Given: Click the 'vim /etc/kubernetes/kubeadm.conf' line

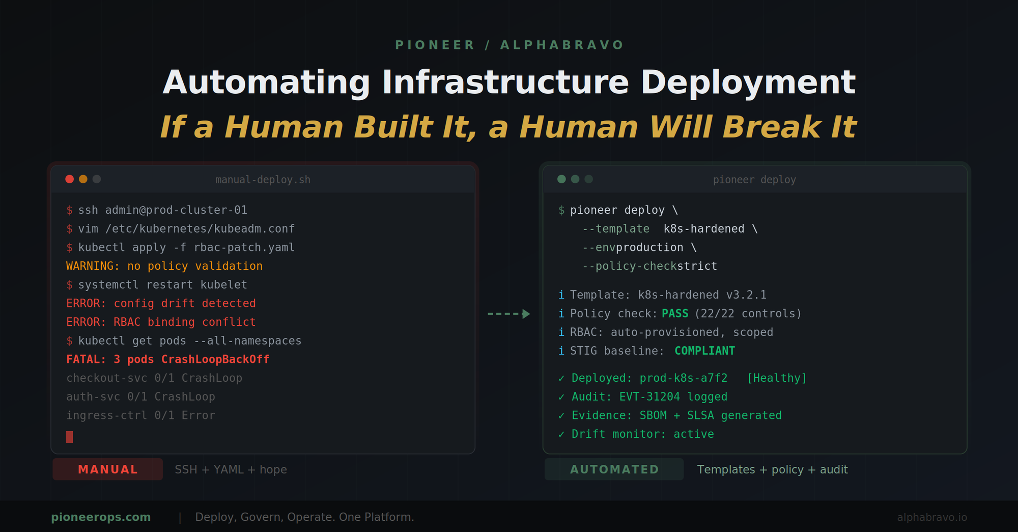Looking at the screenshot, I should pos(180,229).
